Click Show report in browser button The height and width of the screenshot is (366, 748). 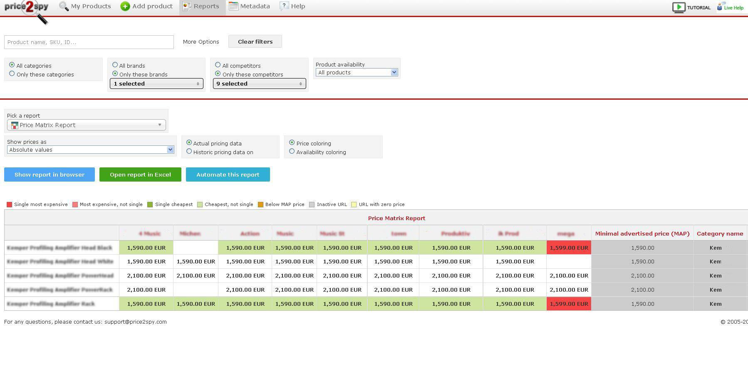pyautogui.click(x=50, y=174)
